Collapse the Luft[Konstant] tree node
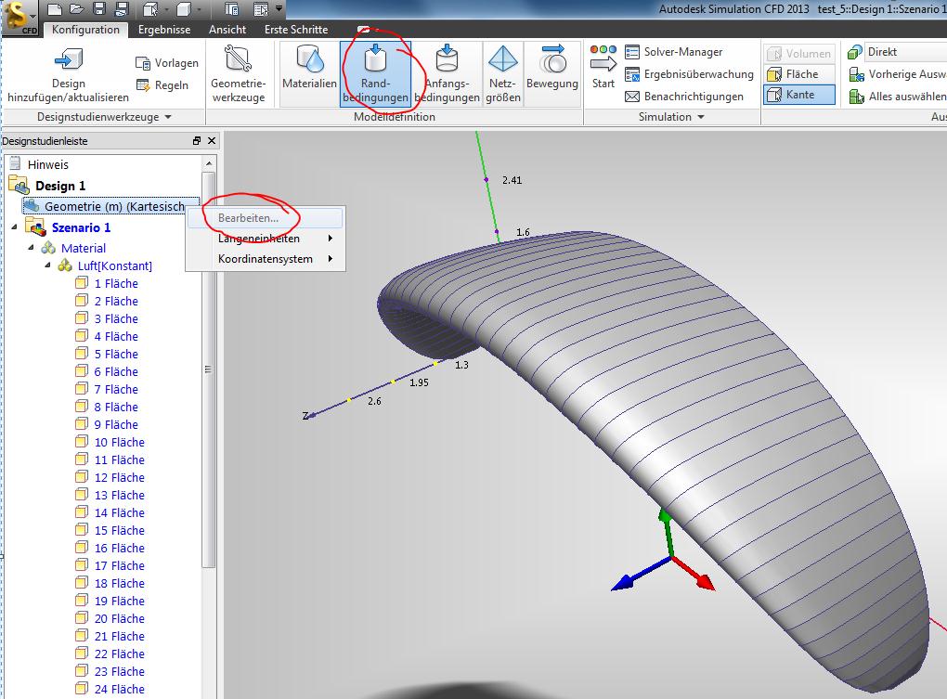 [x=47, y=265]
